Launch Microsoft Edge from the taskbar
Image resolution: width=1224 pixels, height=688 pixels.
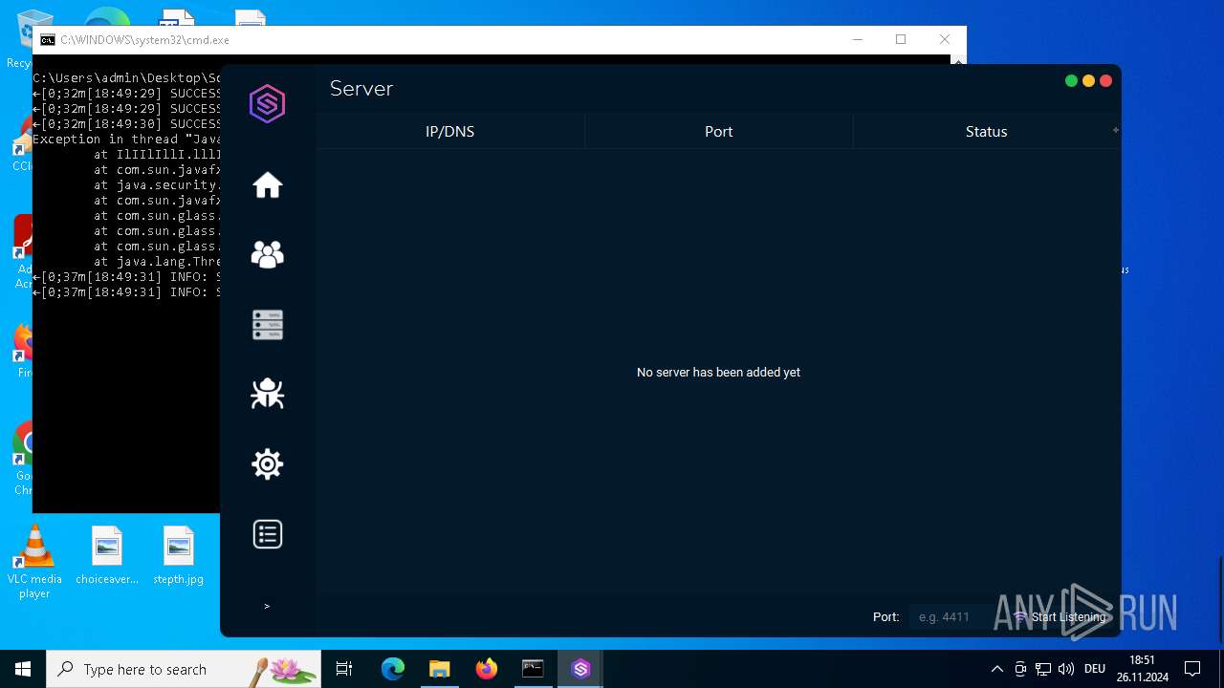[x=393, y=669]
